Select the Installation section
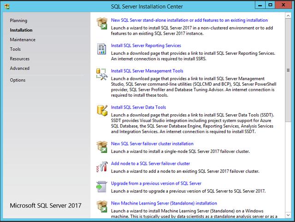295x222 pixels. click(x=21, y=30)
